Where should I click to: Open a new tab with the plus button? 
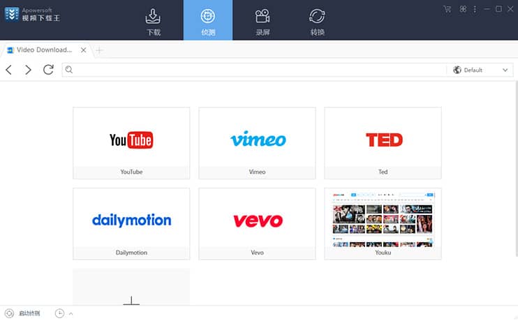99,50
